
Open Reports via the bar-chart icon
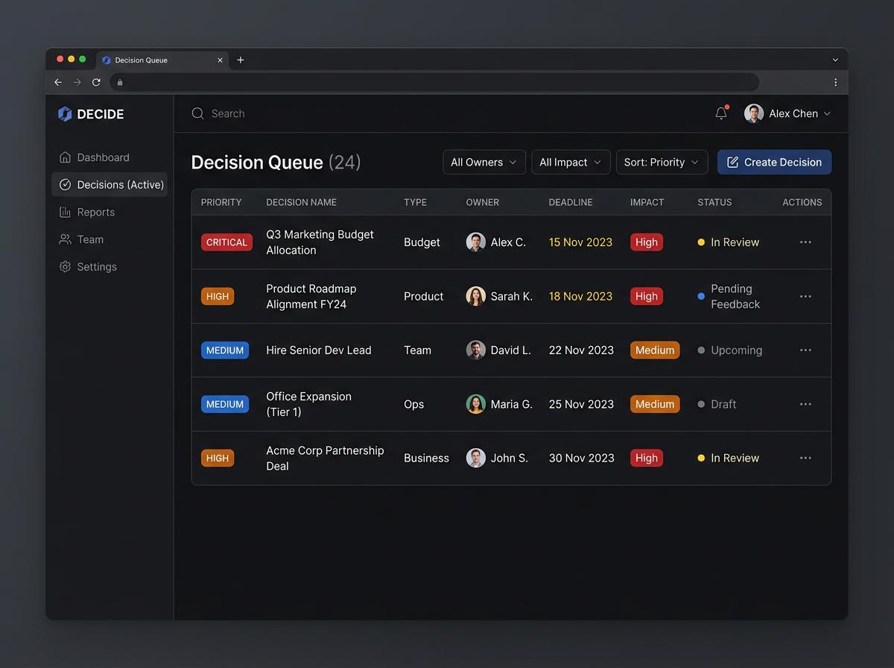tap(66, 212)
